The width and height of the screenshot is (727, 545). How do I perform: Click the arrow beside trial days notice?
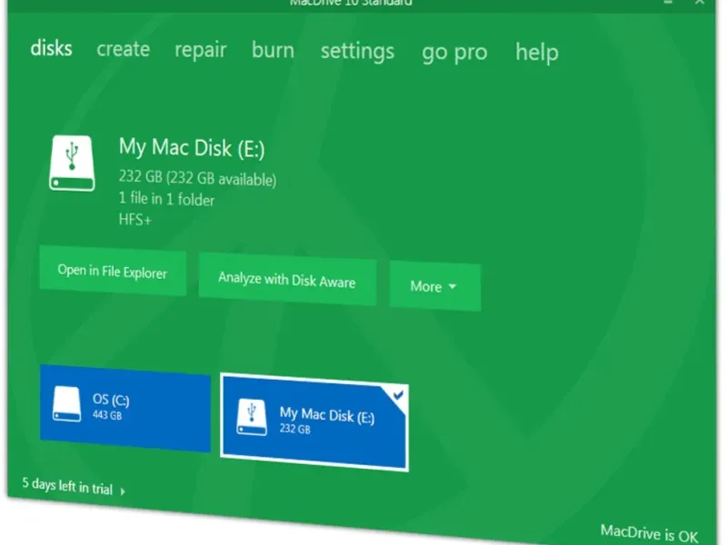(x=123, y=491)
